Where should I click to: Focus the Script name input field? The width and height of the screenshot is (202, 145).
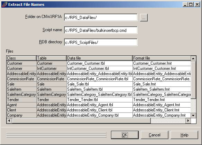[x=101, y=30]
